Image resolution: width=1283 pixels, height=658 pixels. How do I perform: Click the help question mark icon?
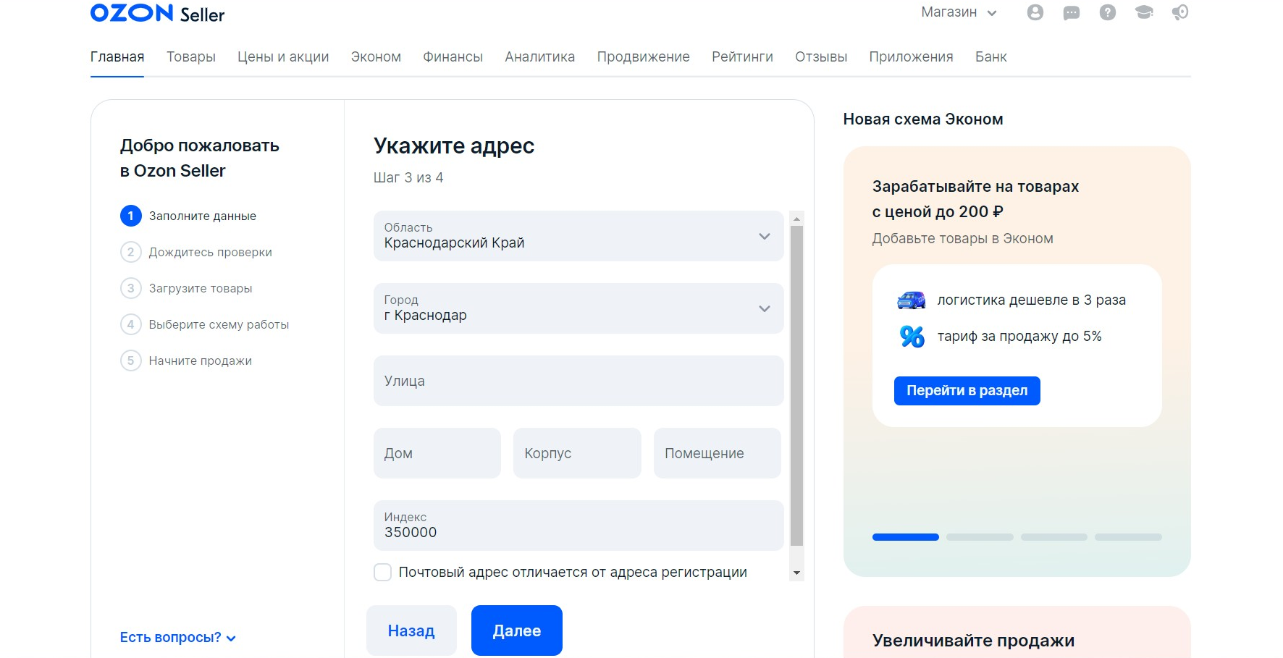click(1107, 12)
